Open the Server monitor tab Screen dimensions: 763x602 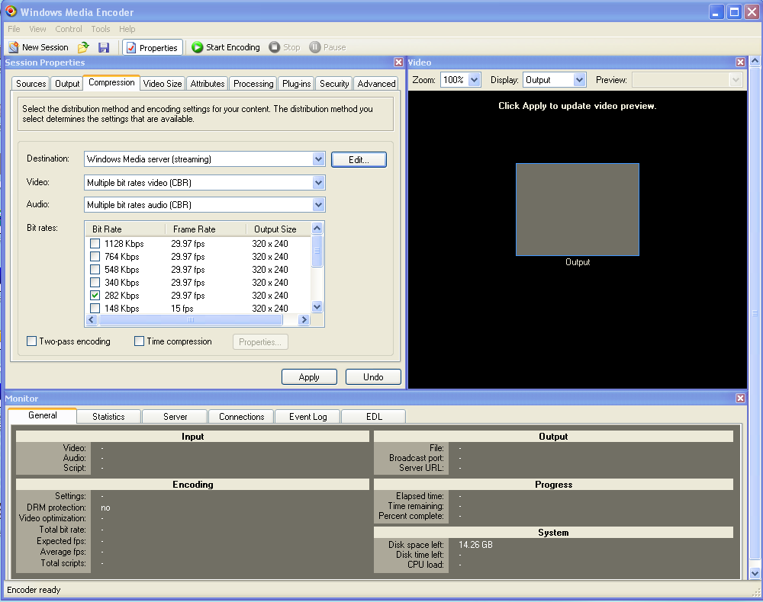175,416
